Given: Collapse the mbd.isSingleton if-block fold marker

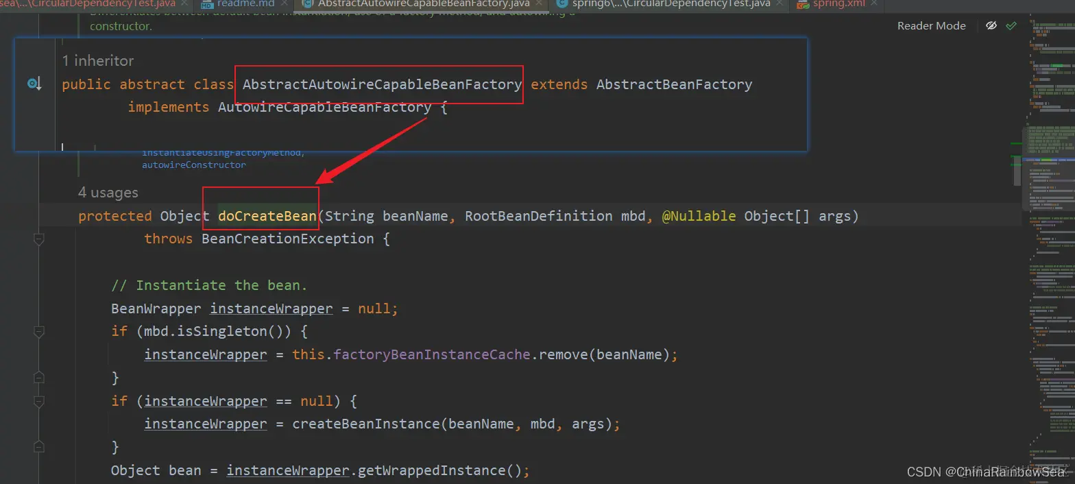Looking at the screenshot, I should click(39, 332).
